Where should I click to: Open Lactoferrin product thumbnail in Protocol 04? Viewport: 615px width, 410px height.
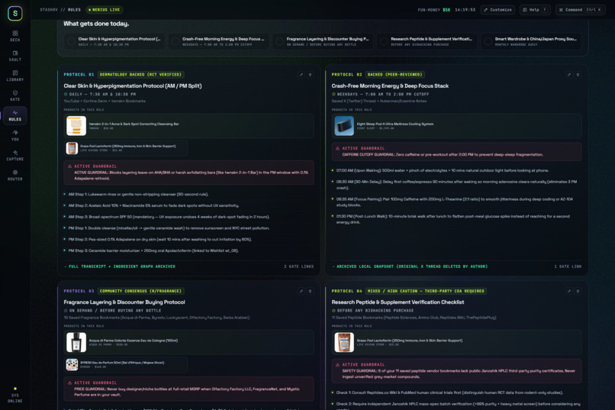tap(344, 342)
